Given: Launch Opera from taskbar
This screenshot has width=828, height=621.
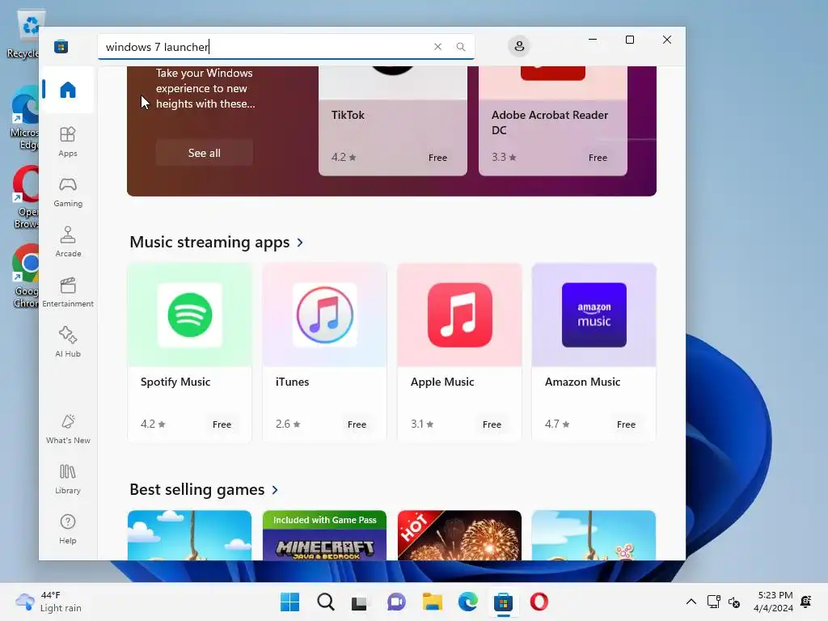Looking at the screenshot, I should pyautogui.click(x=539, y=602).
